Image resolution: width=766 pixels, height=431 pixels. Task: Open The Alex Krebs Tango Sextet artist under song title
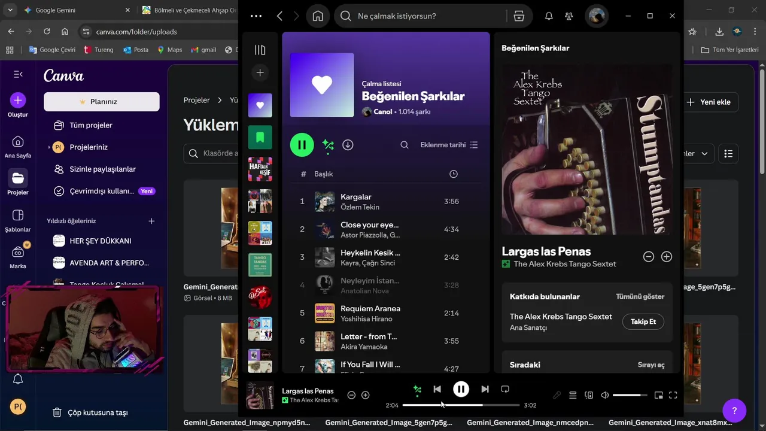564,264
